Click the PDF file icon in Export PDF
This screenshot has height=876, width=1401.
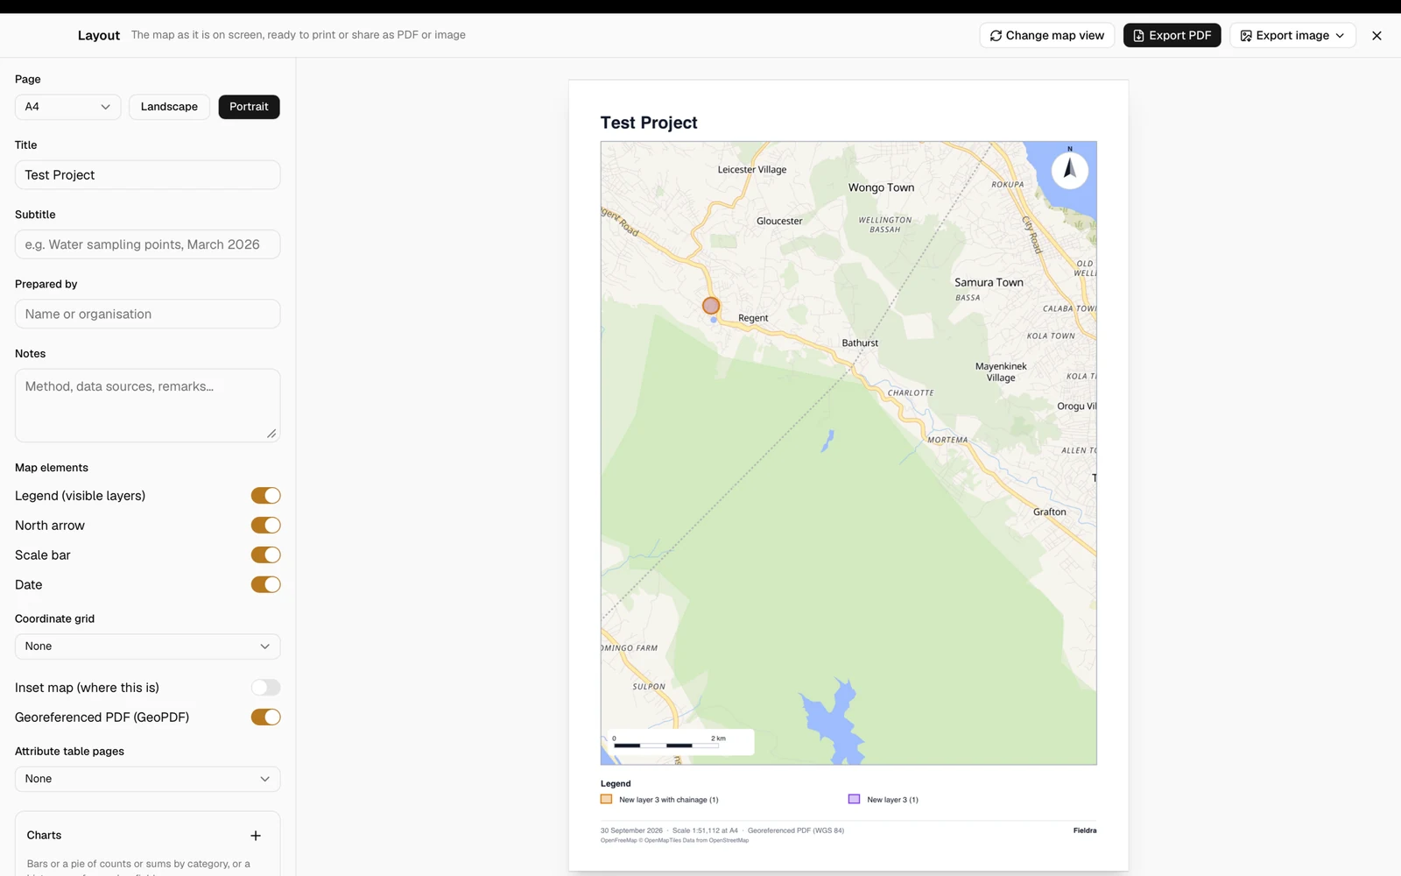1138,36
